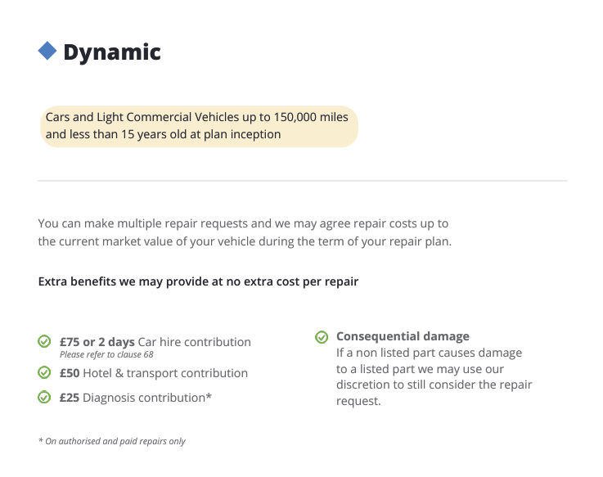
Task: Click the highlighted Cars and Light Commercial Vehicles line
Action: click(196, 118)
